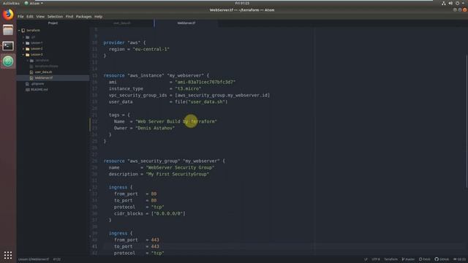Image resolution: width=468 pixels, height=263 pixels.
Task: Fold the second ingress block at line 39
Action: 91,235
